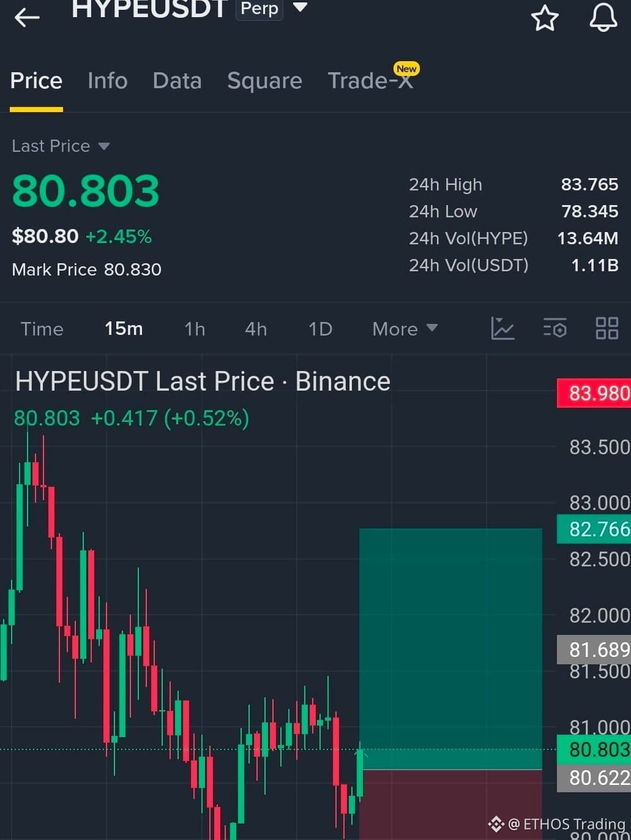Click the Mark Price 80.830 text
This screenshot has height=840, width=631.
[x=86, y=269]
